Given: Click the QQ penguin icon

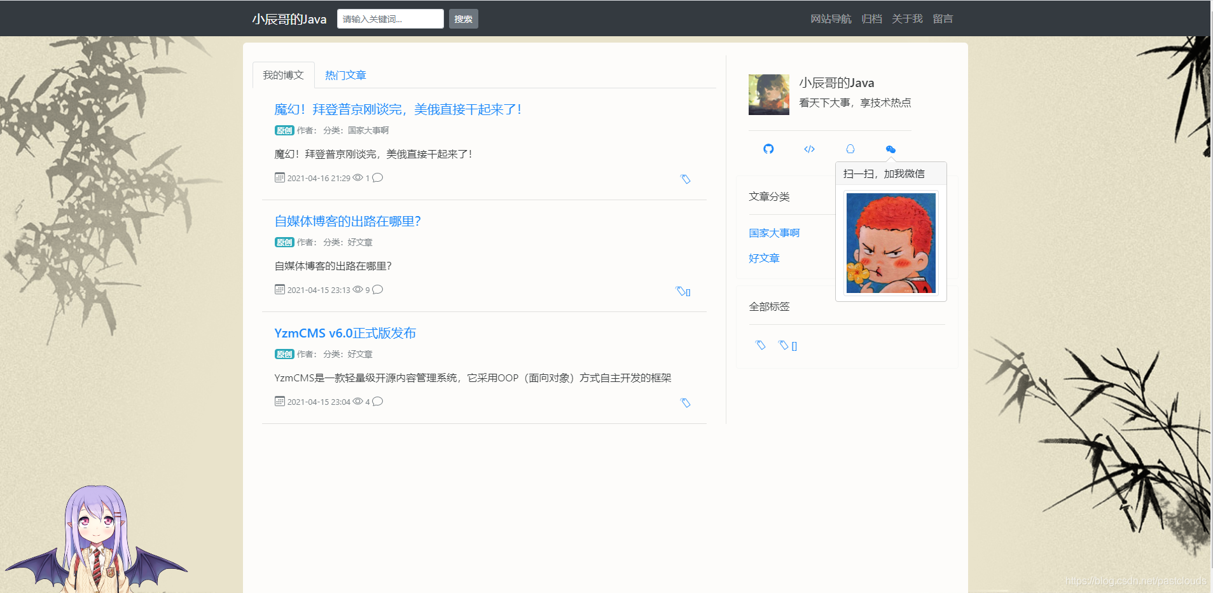Looking at the screenshot, I should coord(850,149).
